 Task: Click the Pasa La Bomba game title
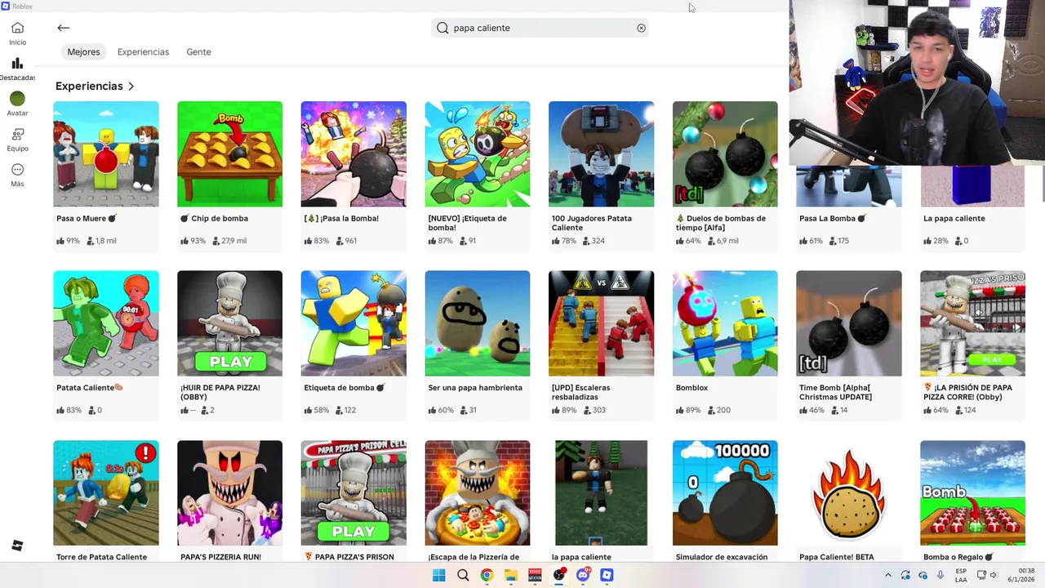pos(832,218)
